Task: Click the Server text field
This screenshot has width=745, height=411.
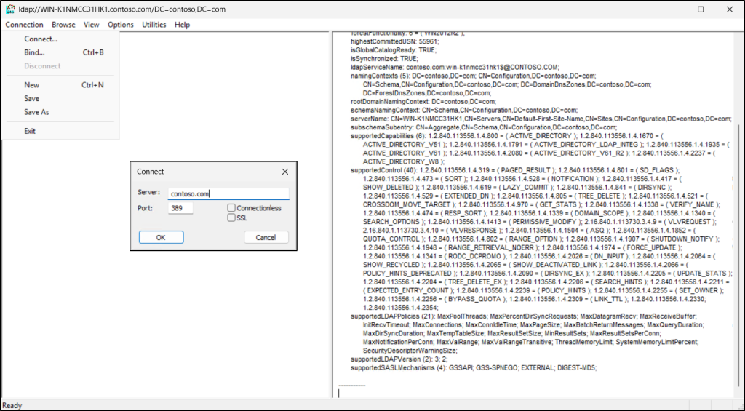Action: click(227, 194)
